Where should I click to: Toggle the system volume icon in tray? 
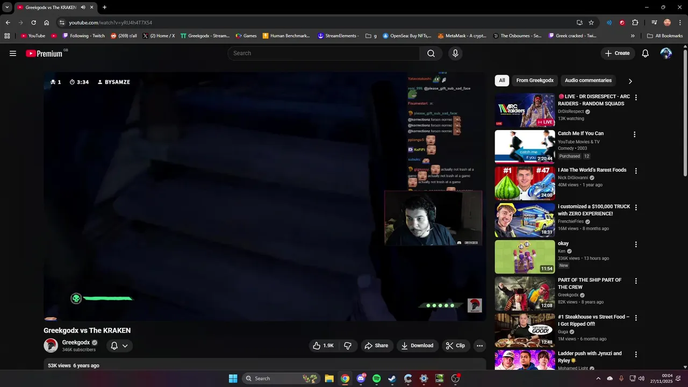641,378
